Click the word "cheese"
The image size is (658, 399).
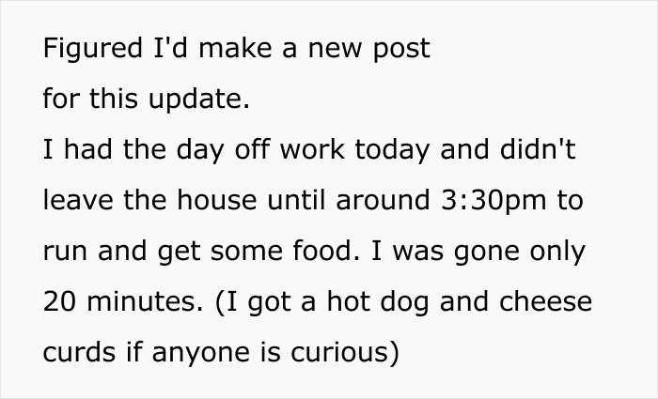pyautogui.click(x=545, y=301)
